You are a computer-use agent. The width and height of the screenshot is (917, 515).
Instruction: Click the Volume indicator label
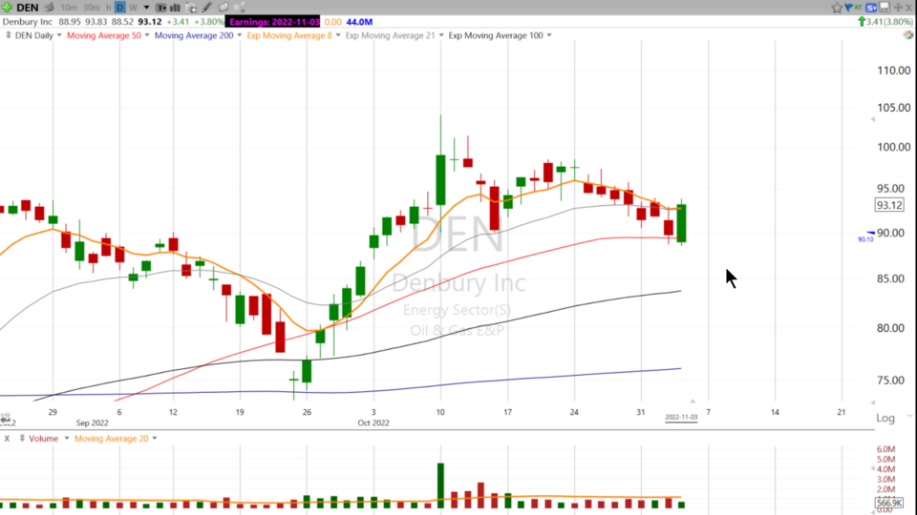point(43,439)
